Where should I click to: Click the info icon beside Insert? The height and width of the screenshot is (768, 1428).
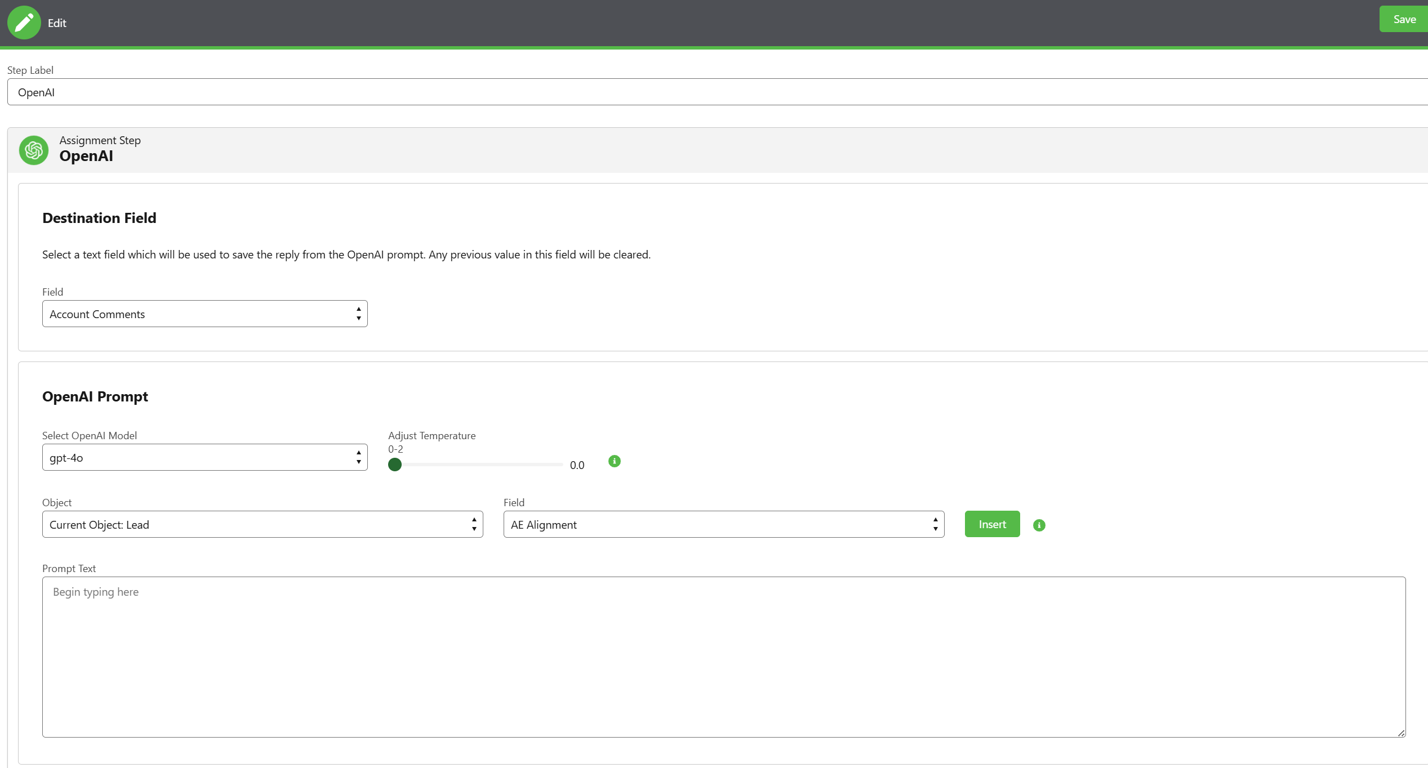[x=1039, y=525]
